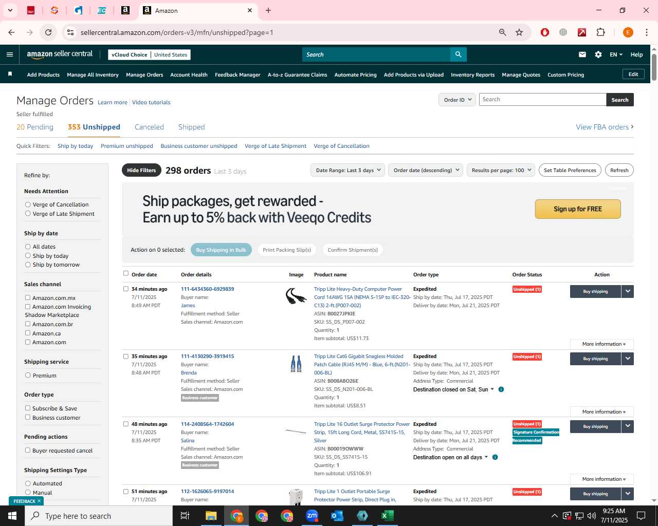Click the Adobe Acrobat extension icon

tap(582, 32)
